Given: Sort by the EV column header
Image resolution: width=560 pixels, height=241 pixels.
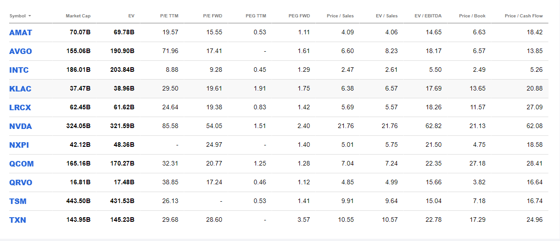Looking at the screenshot, I should pyautogui.click(x=131, y=16).
